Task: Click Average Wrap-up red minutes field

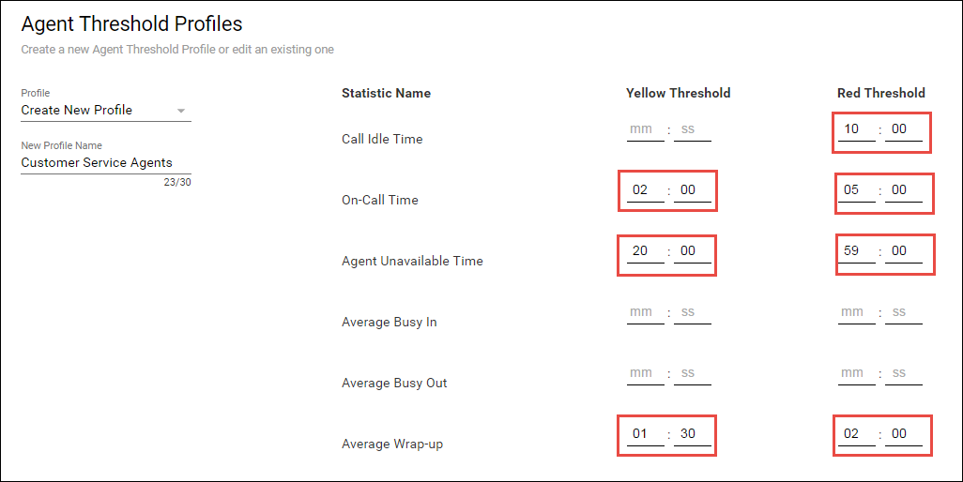Action: 855,434
